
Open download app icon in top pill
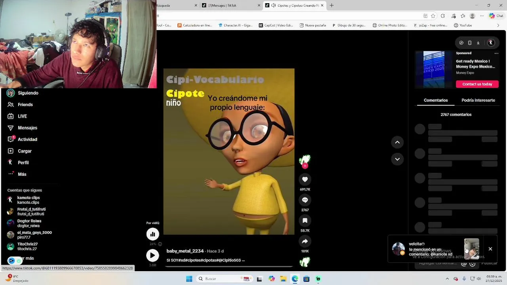point(478,43)
